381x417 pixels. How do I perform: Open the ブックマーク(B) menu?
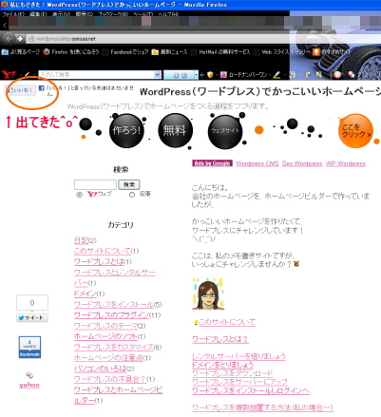(113, 14)
